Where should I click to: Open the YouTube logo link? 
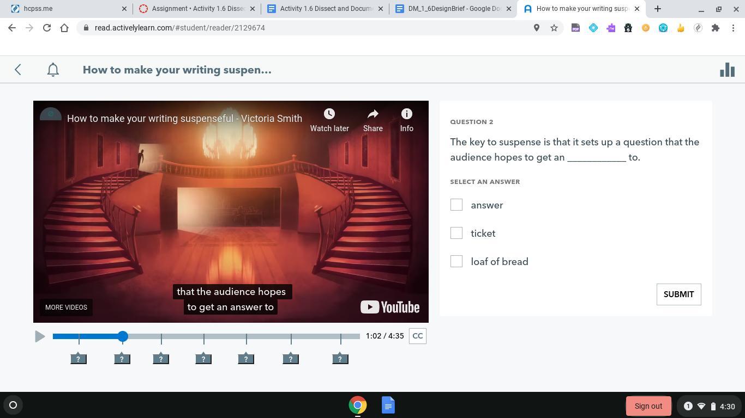point(390,307)
